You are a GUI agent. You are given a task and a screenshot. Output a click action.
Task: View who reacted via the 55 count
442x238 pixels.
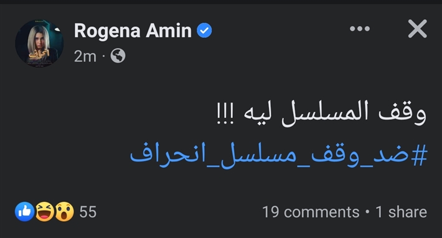click(88, 212)
